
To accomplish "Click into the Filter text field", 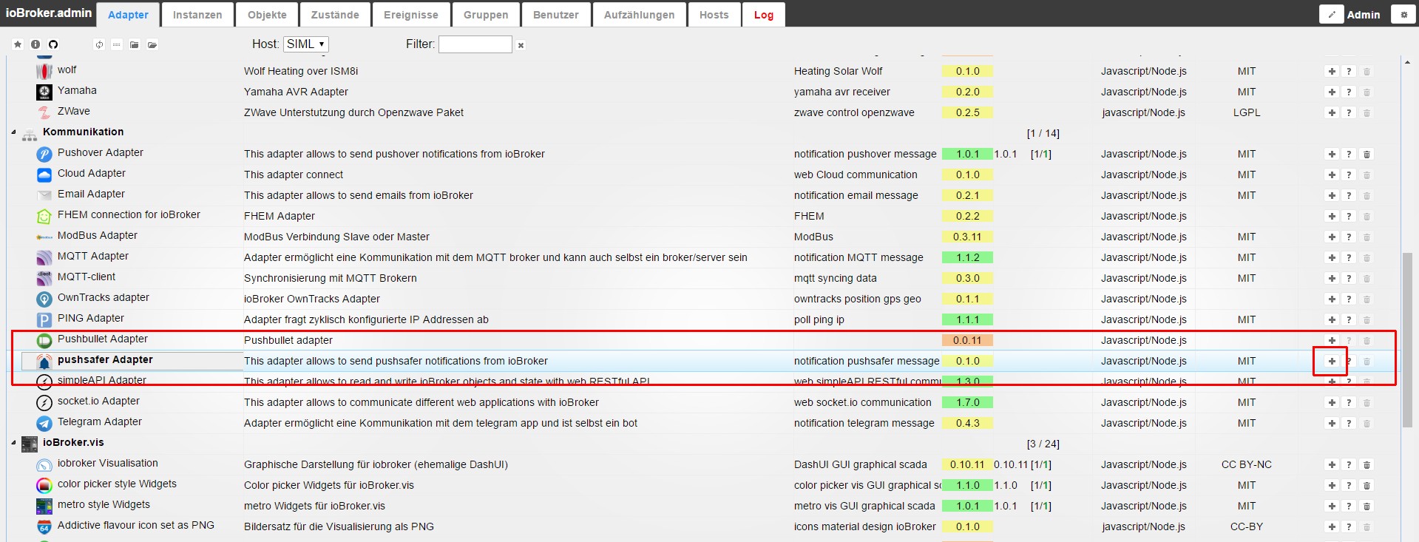I will [x=475, y=44].
